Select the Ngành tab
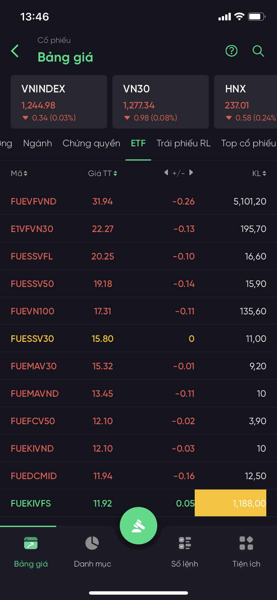This screenshot has height=600, width=277. pos(37,143)
